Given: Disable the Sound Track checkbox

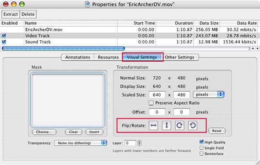Looking at the screenshot, I should (4, 42).
